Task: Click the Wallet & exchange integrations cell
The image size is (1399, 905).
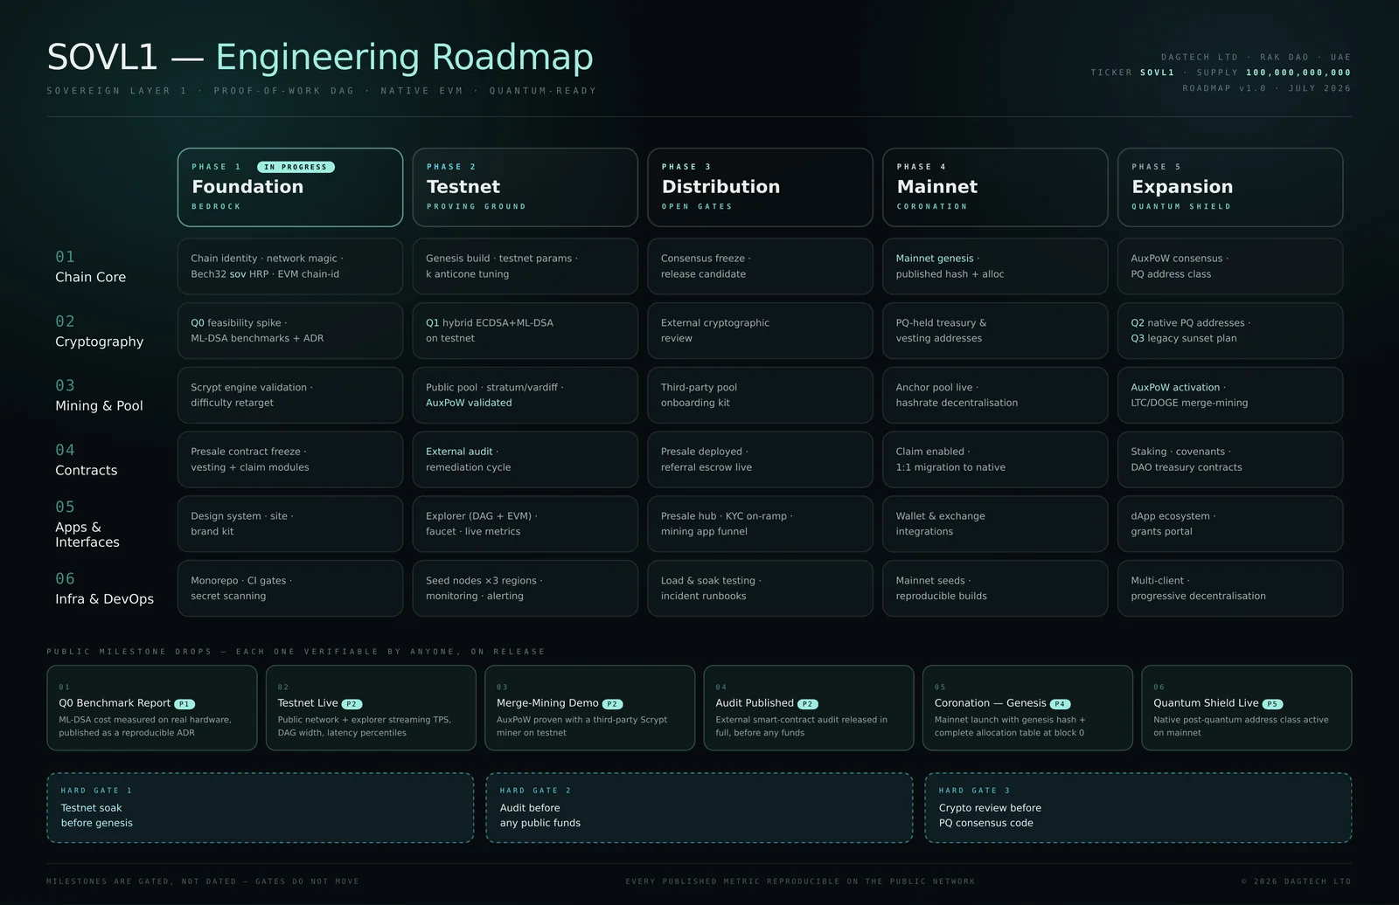Action: 995,524
